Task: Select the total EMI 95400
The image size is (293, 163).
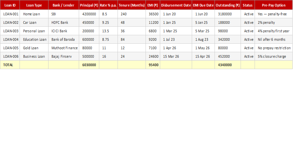Action: click(153, 65)
